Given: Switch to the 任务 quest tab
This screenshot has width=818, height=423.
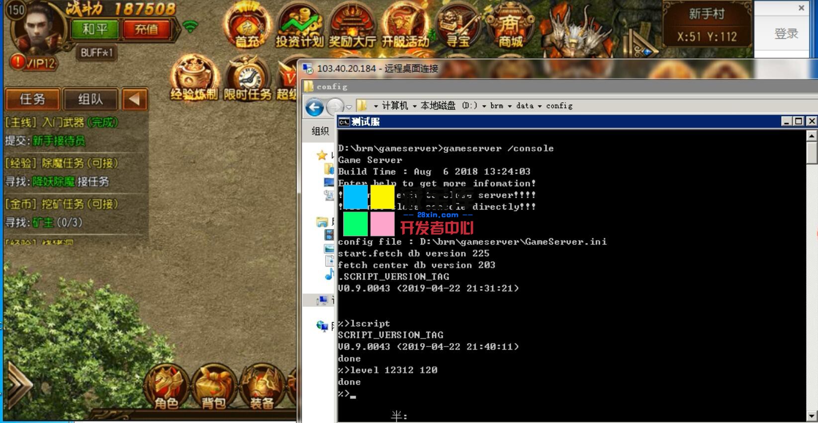Looking at the screenshot, I should [x=33, y=99].
